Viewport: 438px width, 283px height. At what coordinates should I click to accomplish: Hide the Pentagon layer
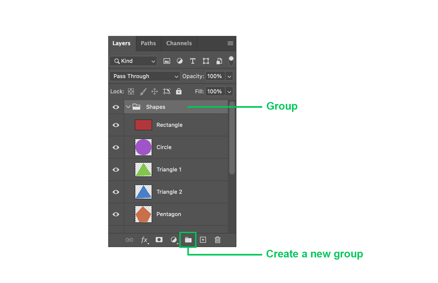(116, 214)
